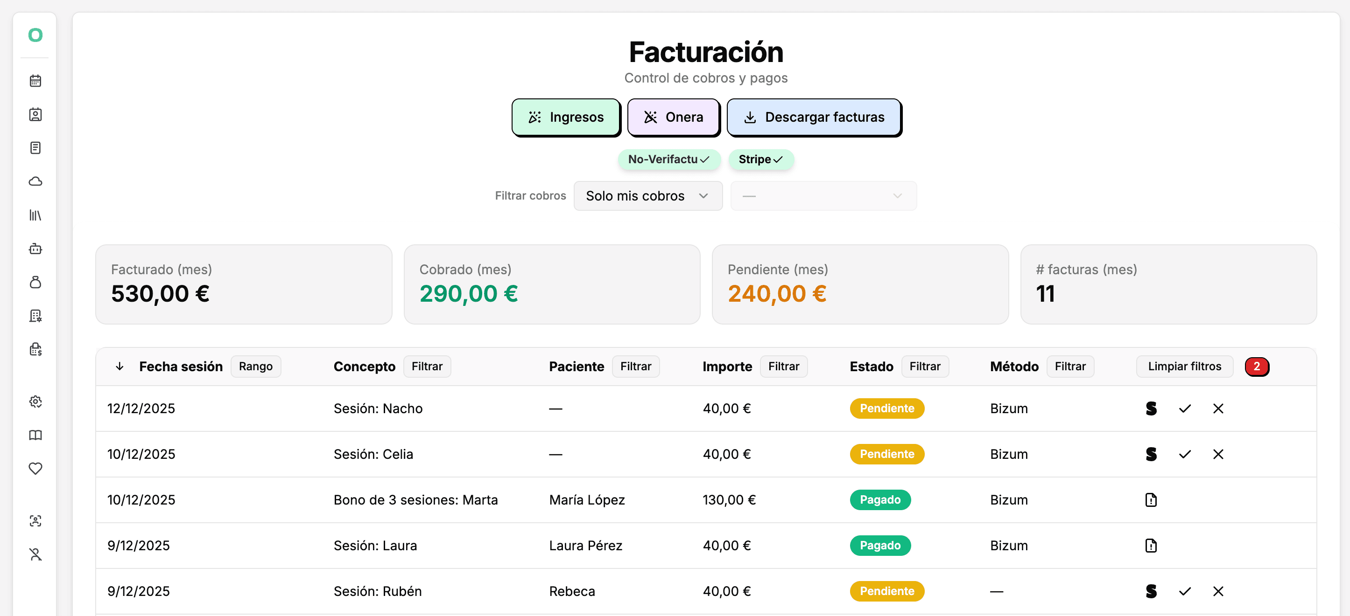Open the Solo mis cobros dropdown
The height and width of the screenshot is (616, 1350).
[648, 196]
